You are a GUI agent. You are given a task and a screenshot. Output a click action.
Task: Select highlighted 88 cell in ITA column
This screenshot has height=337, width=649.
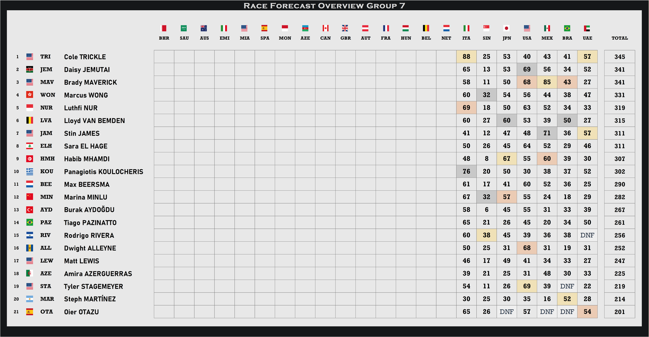point(466,57)
